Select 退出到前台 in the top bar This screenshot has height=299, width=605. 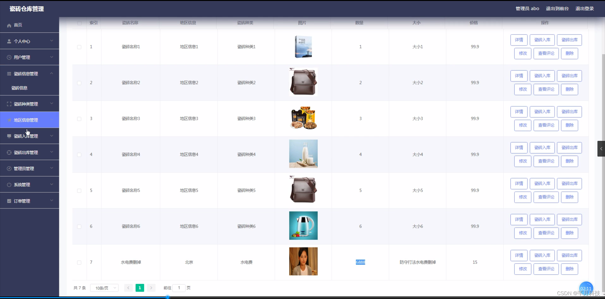tap(557, 8)
